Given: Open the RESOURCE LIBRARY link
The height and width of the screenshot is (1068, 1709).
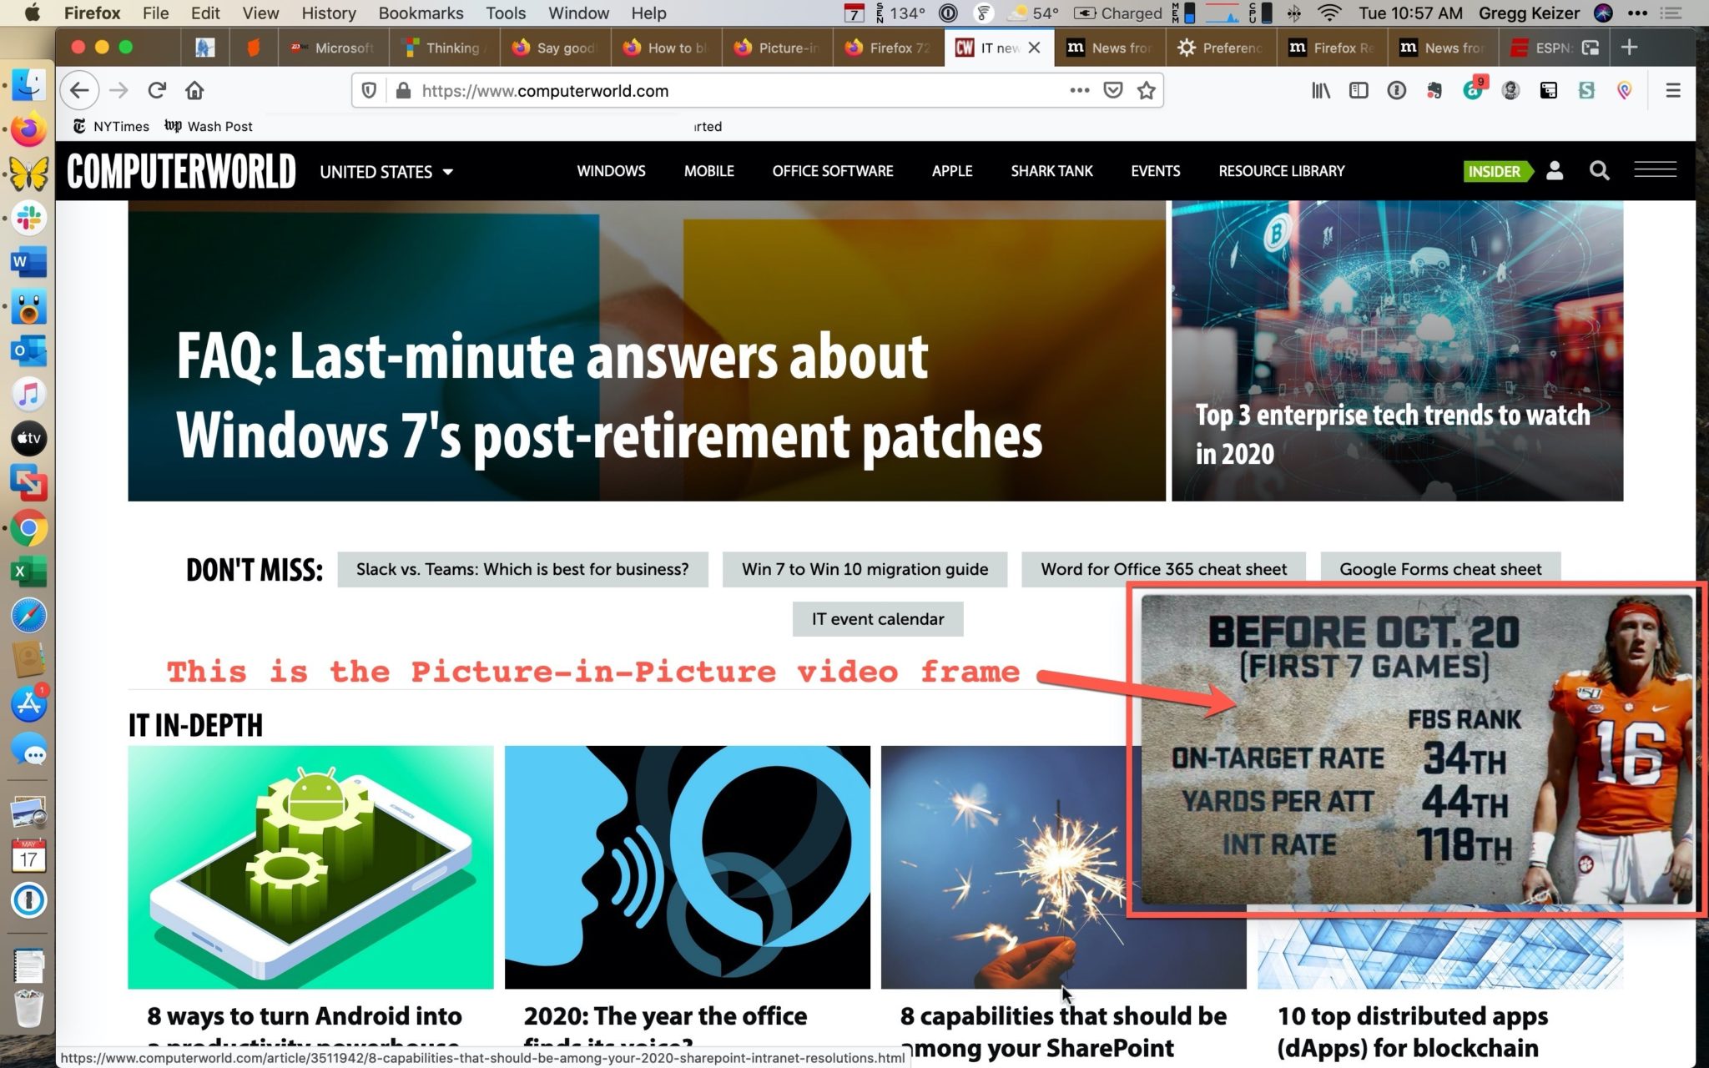Looking at the screenshot, I should [1281, 171].
